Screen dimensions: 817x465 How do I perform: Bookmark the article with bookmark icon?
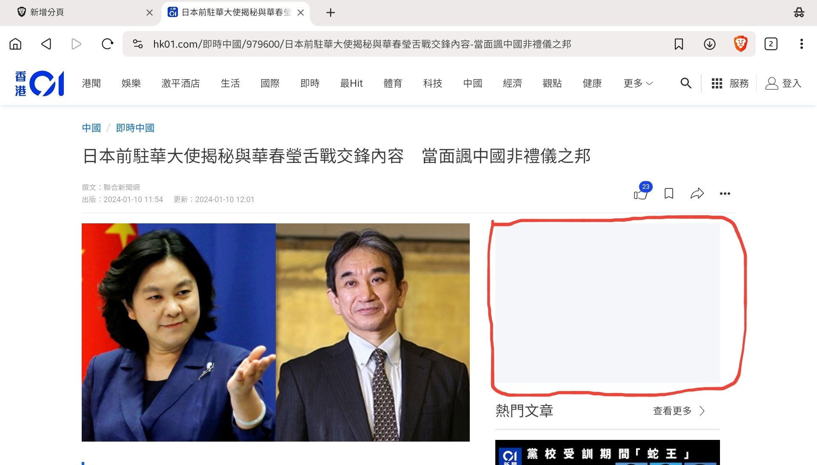[x=668, y=194]
